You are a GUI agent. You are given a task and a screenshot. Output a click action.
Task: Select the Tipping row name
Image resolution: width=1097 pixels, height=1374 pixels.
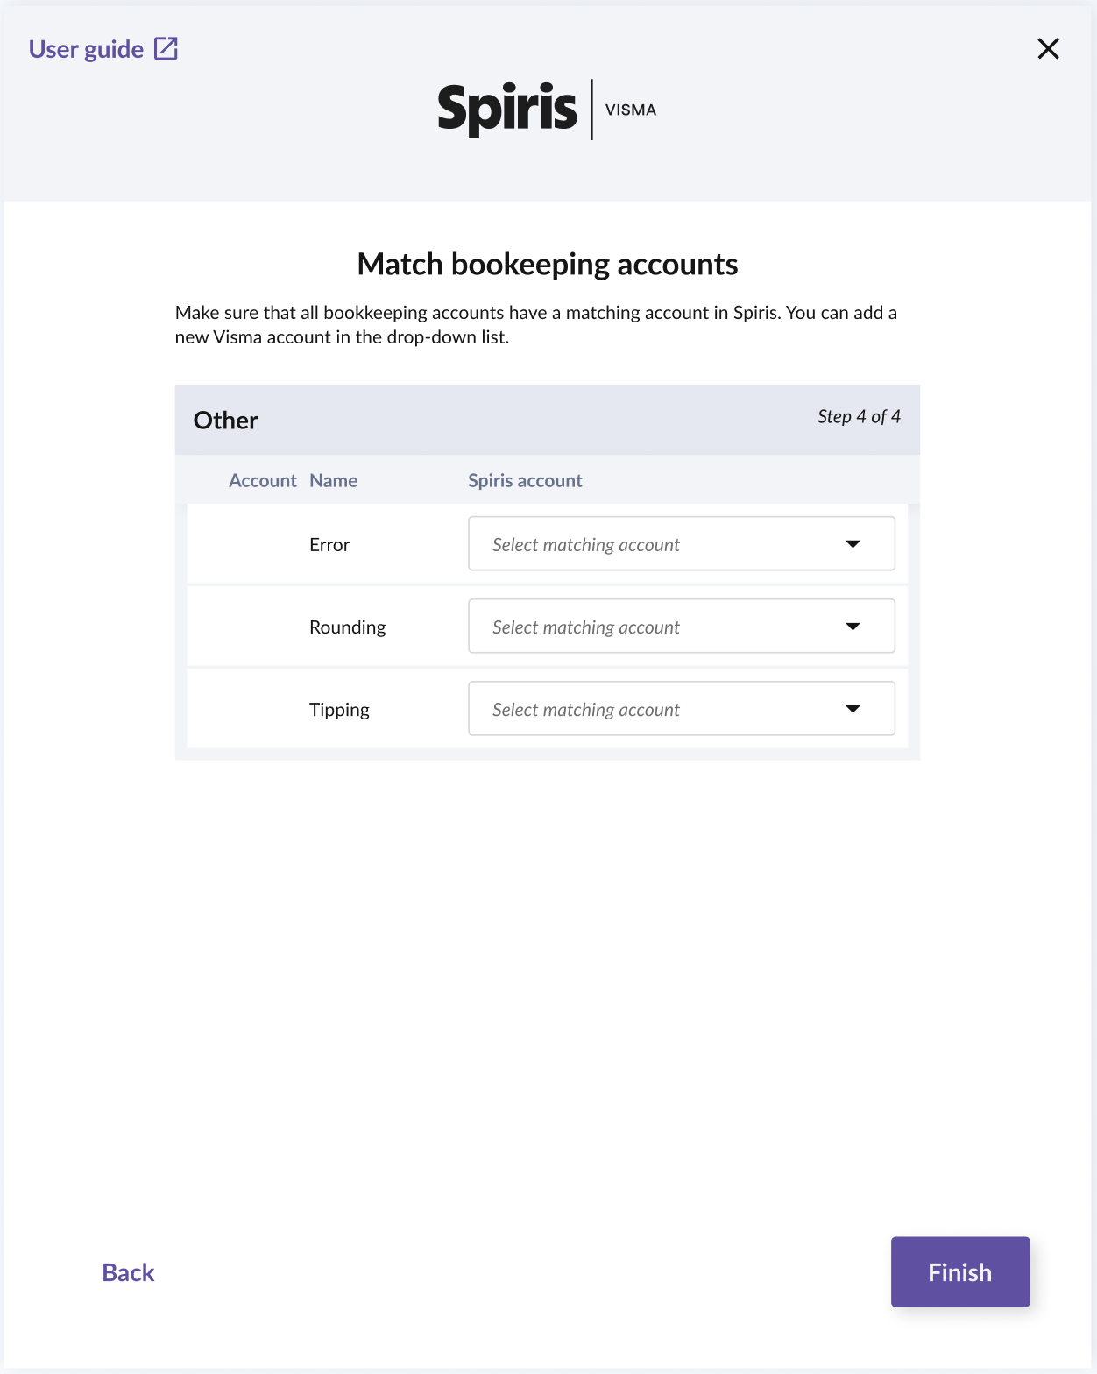[x=339, y=710]
